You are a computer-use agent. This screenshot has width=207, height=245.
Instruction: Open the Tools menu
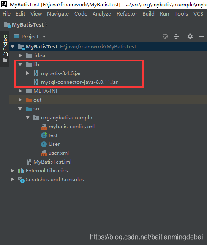coord(181,14)
